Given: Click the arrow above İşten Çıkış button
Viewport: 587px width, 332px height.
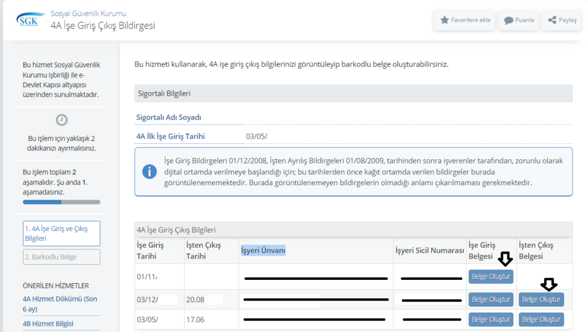Looking at the screenshot, I should [x=549, y=284].
